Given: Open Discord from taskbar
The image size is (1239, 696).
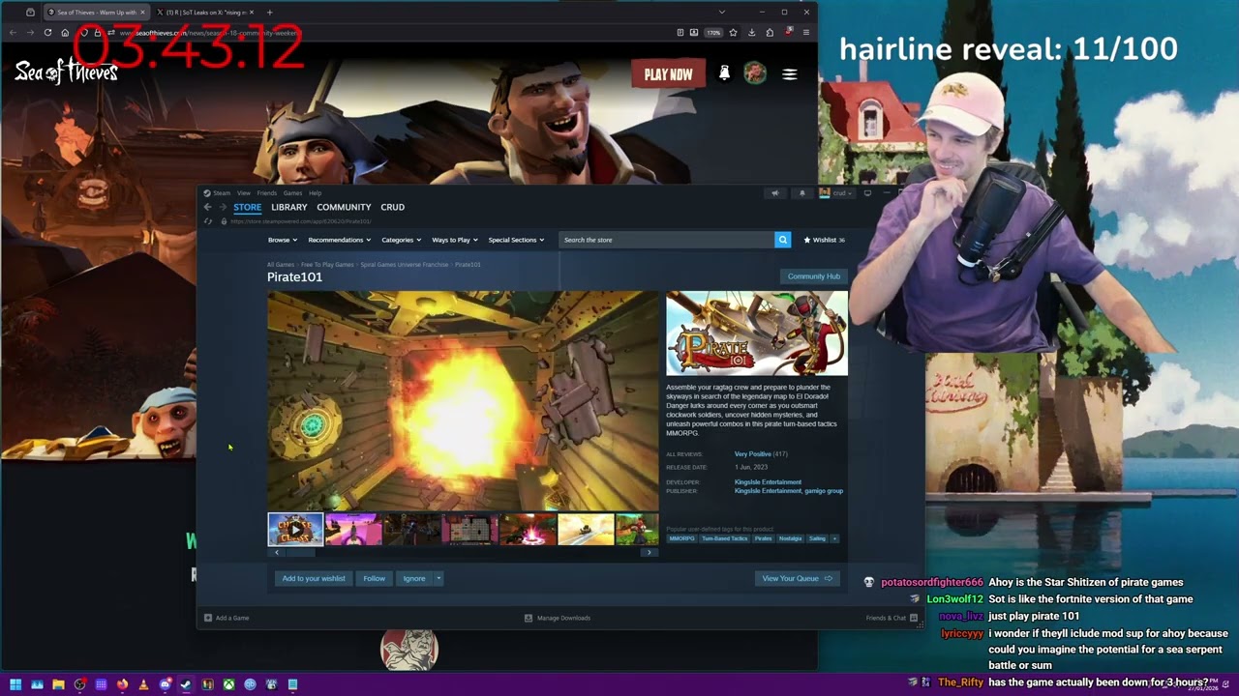Looking at the screenshot, I should 165,684.
